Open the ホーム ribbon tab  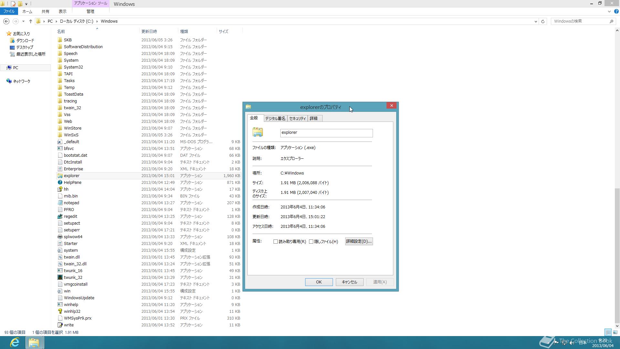pos(27,11)
